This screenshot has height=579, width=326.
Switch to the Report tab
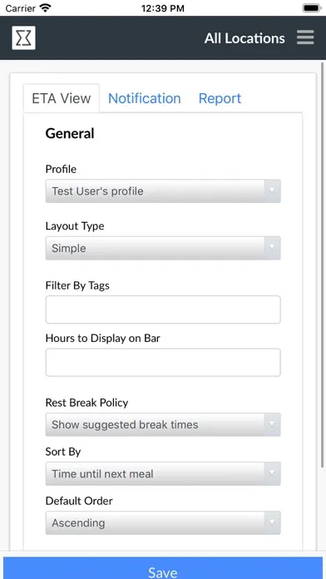coord(220,98)
